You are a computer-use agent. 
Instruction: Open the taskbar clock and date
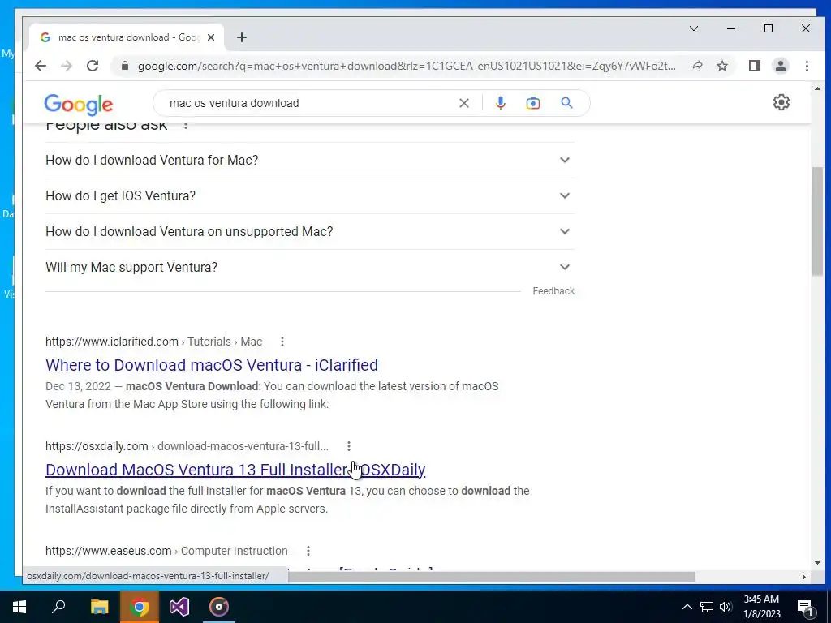(x=761, y=607)
